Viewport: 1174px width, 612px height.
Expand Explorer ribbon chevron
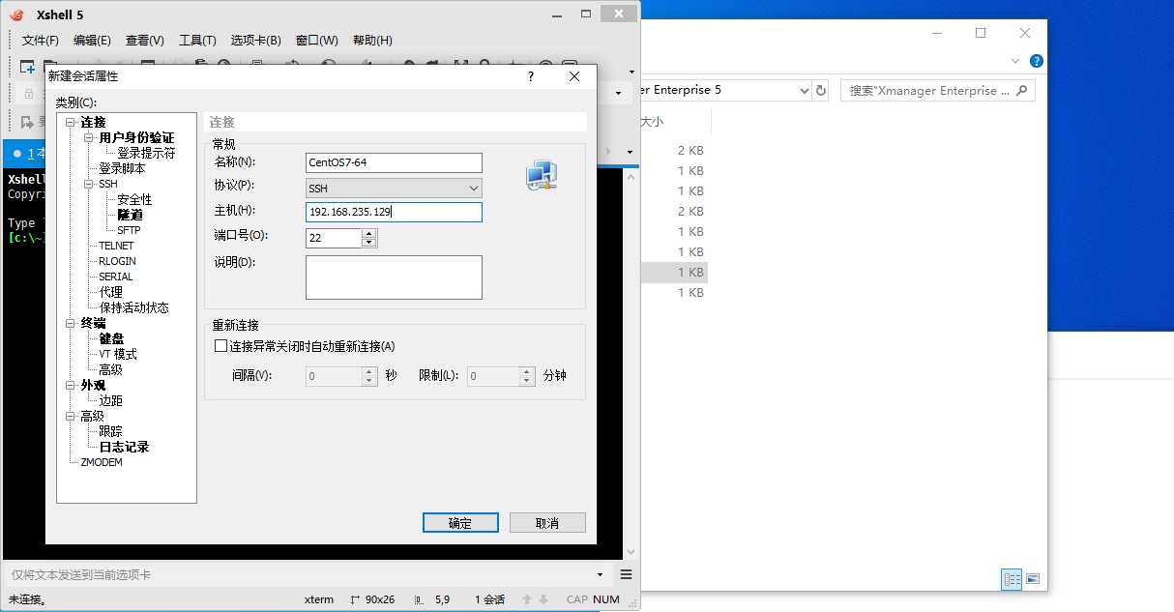1015,60
